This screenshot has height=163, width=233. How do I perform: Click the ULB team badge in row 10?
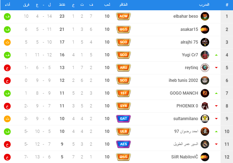(x=123, y=131)
